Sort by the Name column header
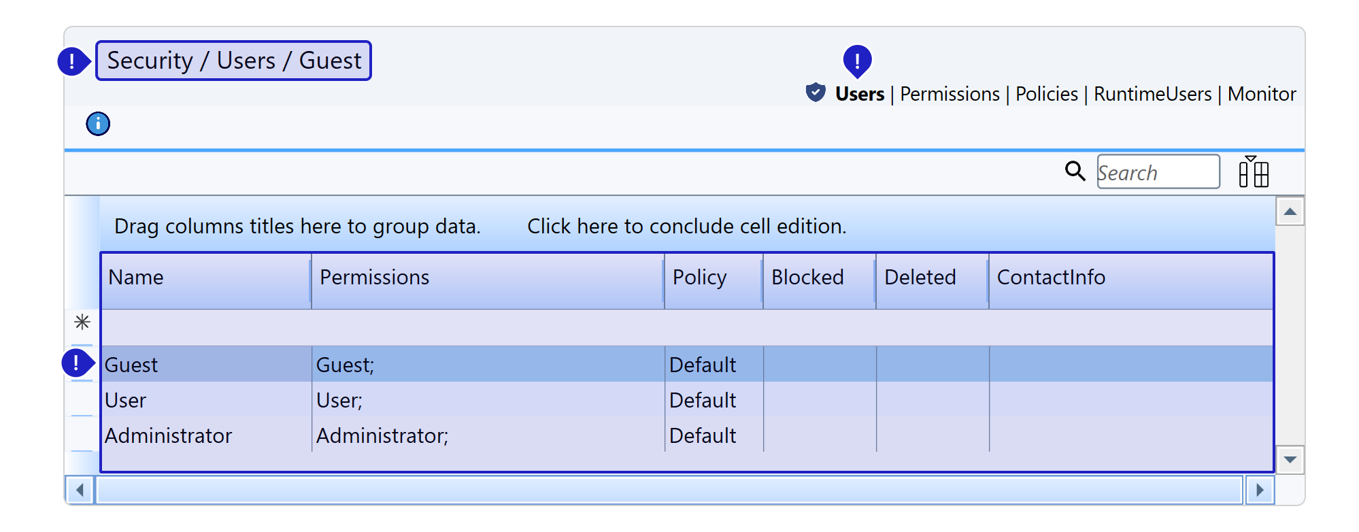The width and height of the screenshot is (1359, 532). pos(136,278)
